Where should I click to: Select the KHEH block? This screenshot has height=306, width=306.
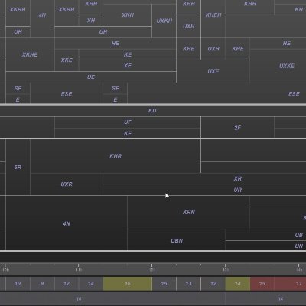pyautogui.click(x=213, y=19)
